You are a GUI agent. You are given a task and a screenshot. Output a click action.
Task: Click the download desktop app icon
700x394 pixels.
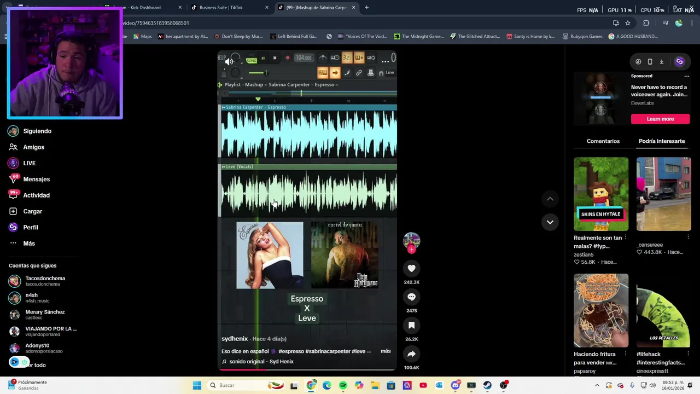click(661, 62)
